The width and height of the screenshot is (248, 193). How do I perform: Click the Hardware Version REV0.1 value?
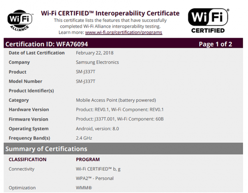[x=120, y=109]
